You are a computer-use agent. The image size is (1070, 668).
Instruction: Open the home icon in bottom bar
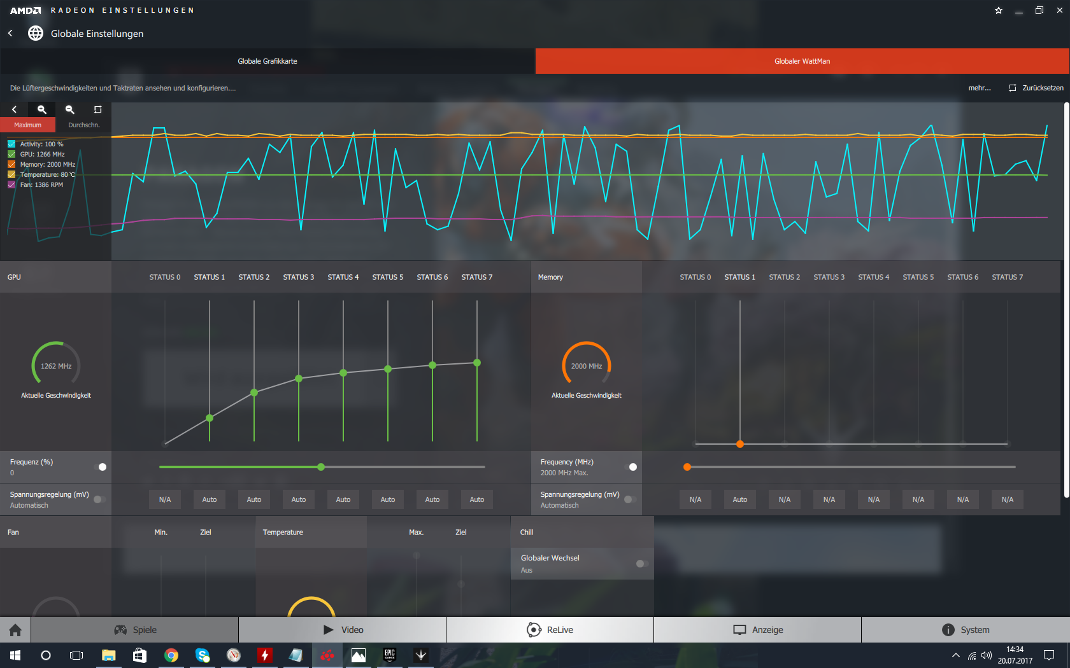point(15,630)
